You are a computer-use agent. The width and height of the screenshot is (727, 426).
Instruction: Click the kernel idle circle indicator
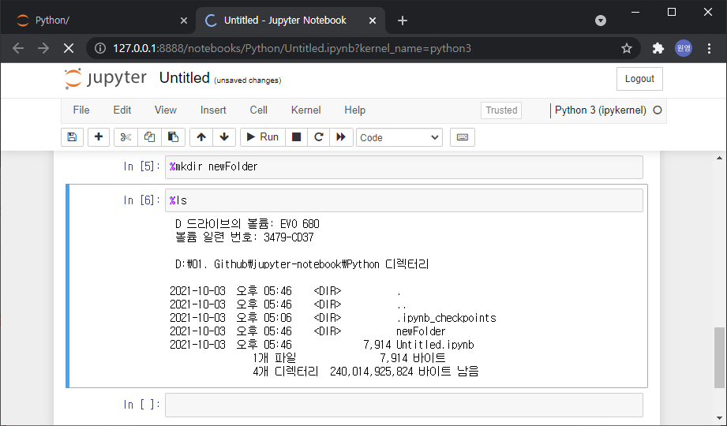coord(658,110)
